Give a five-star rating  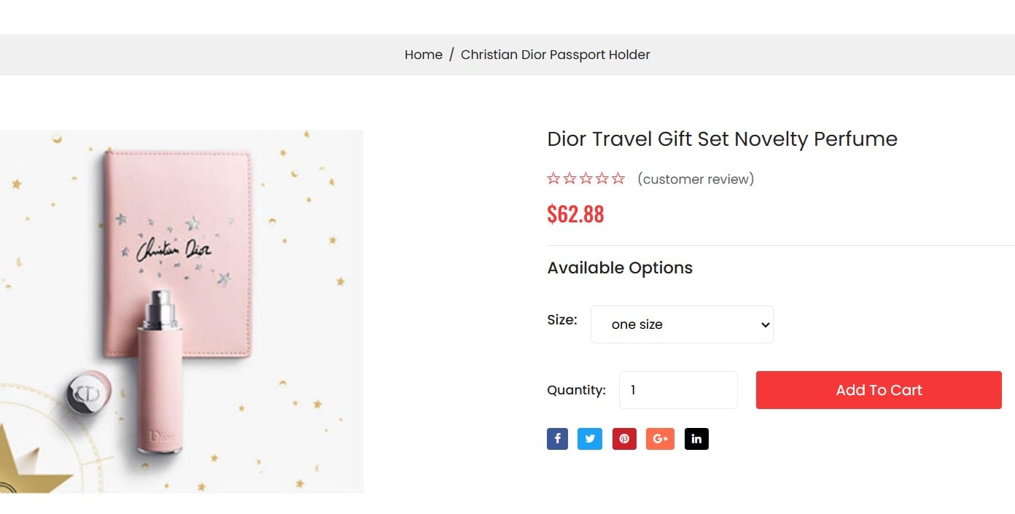pyautogui.click(x=618, y=179)
